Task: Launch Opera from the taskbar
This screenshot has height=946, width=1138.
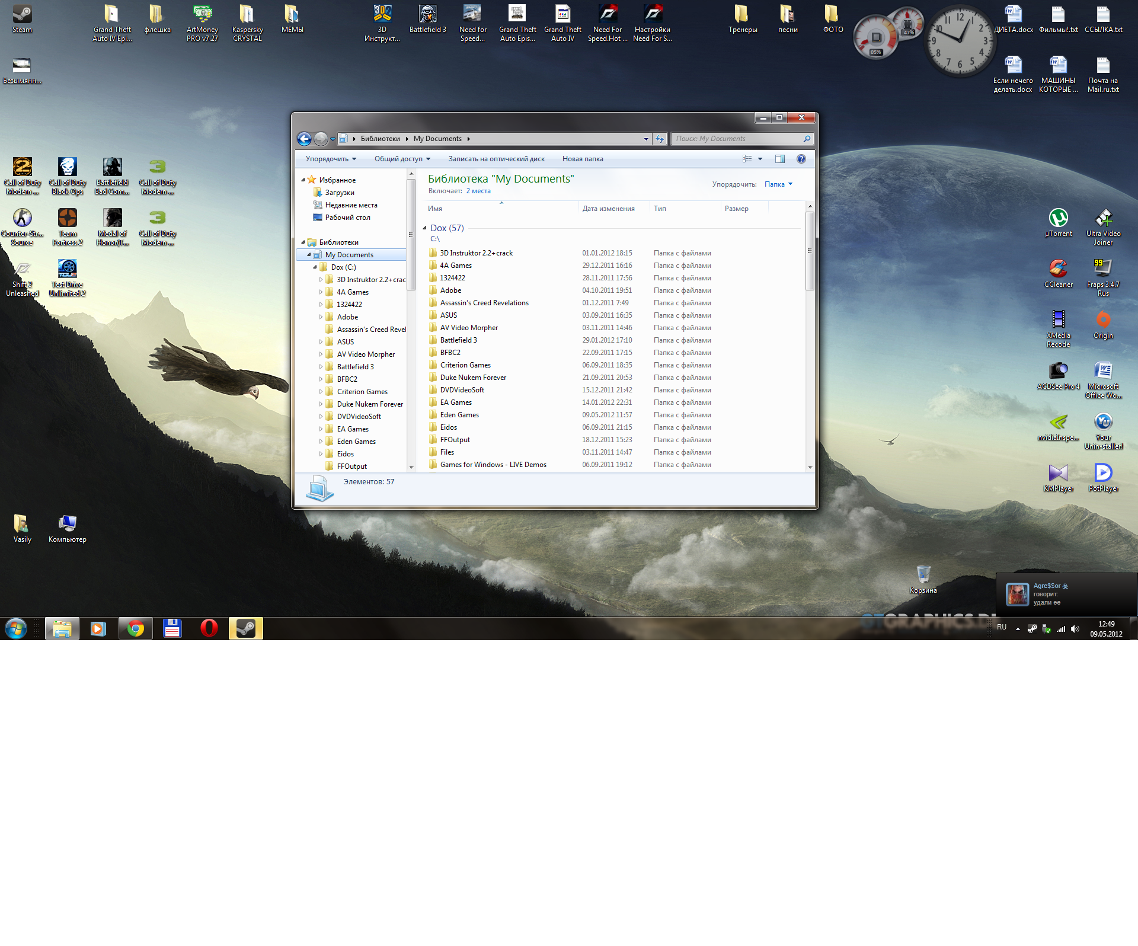Action: coord(209,628)
